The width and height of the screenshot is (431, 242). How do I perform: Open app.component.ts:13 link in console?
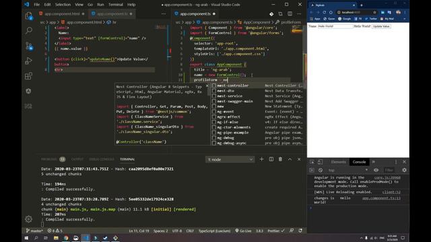(381, 198)
